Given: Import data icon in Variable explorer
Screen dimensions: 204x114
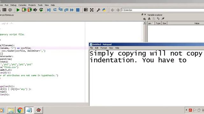Looking at the screenshot, I should pyautogui.click(x=149, y=18).
